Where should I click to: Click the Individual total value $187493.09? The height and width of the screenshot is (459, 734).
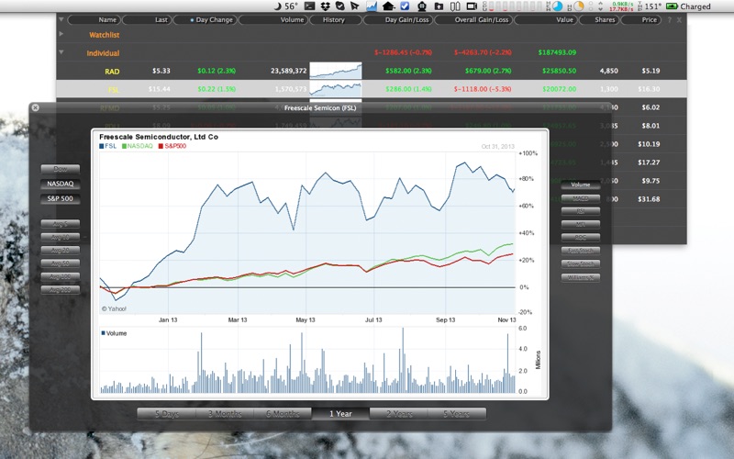point(557,52)
